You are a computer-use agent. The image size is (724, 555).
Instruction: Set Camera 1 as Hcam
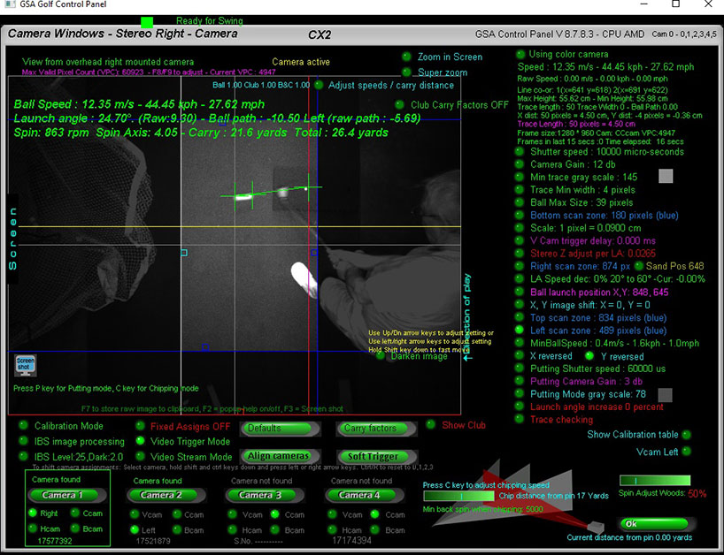coord(33,528)
